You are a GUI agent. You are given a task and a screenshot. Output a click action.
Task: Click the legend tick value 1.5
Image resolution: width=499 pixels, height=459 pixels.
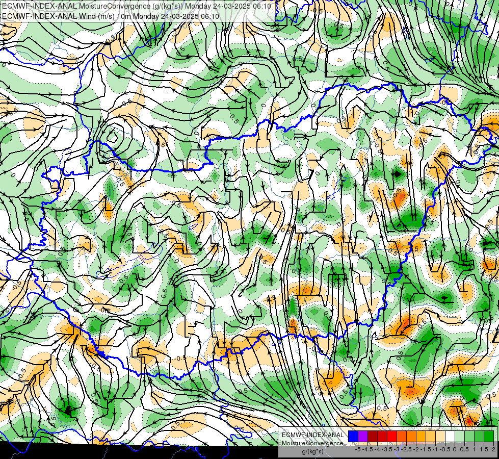tap(484, 449)
